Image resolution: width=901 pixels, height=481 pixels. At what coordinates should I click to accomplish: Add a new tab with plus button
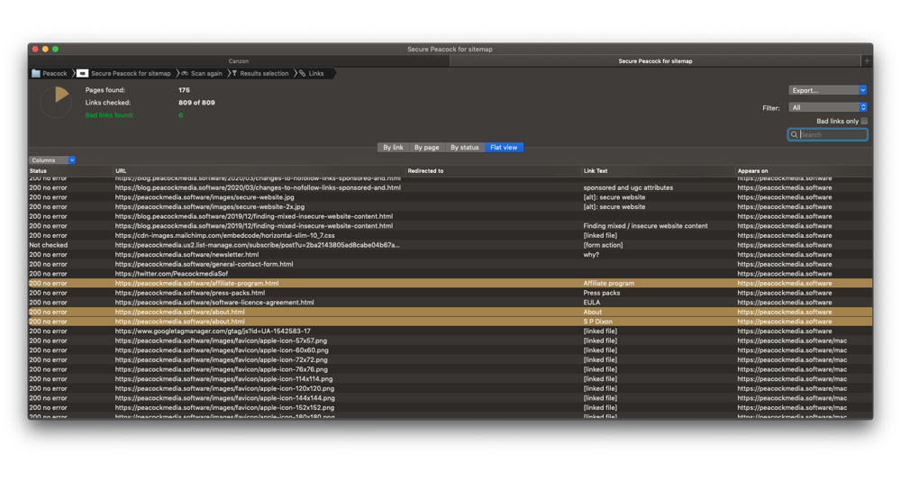[x=867, y=61]
